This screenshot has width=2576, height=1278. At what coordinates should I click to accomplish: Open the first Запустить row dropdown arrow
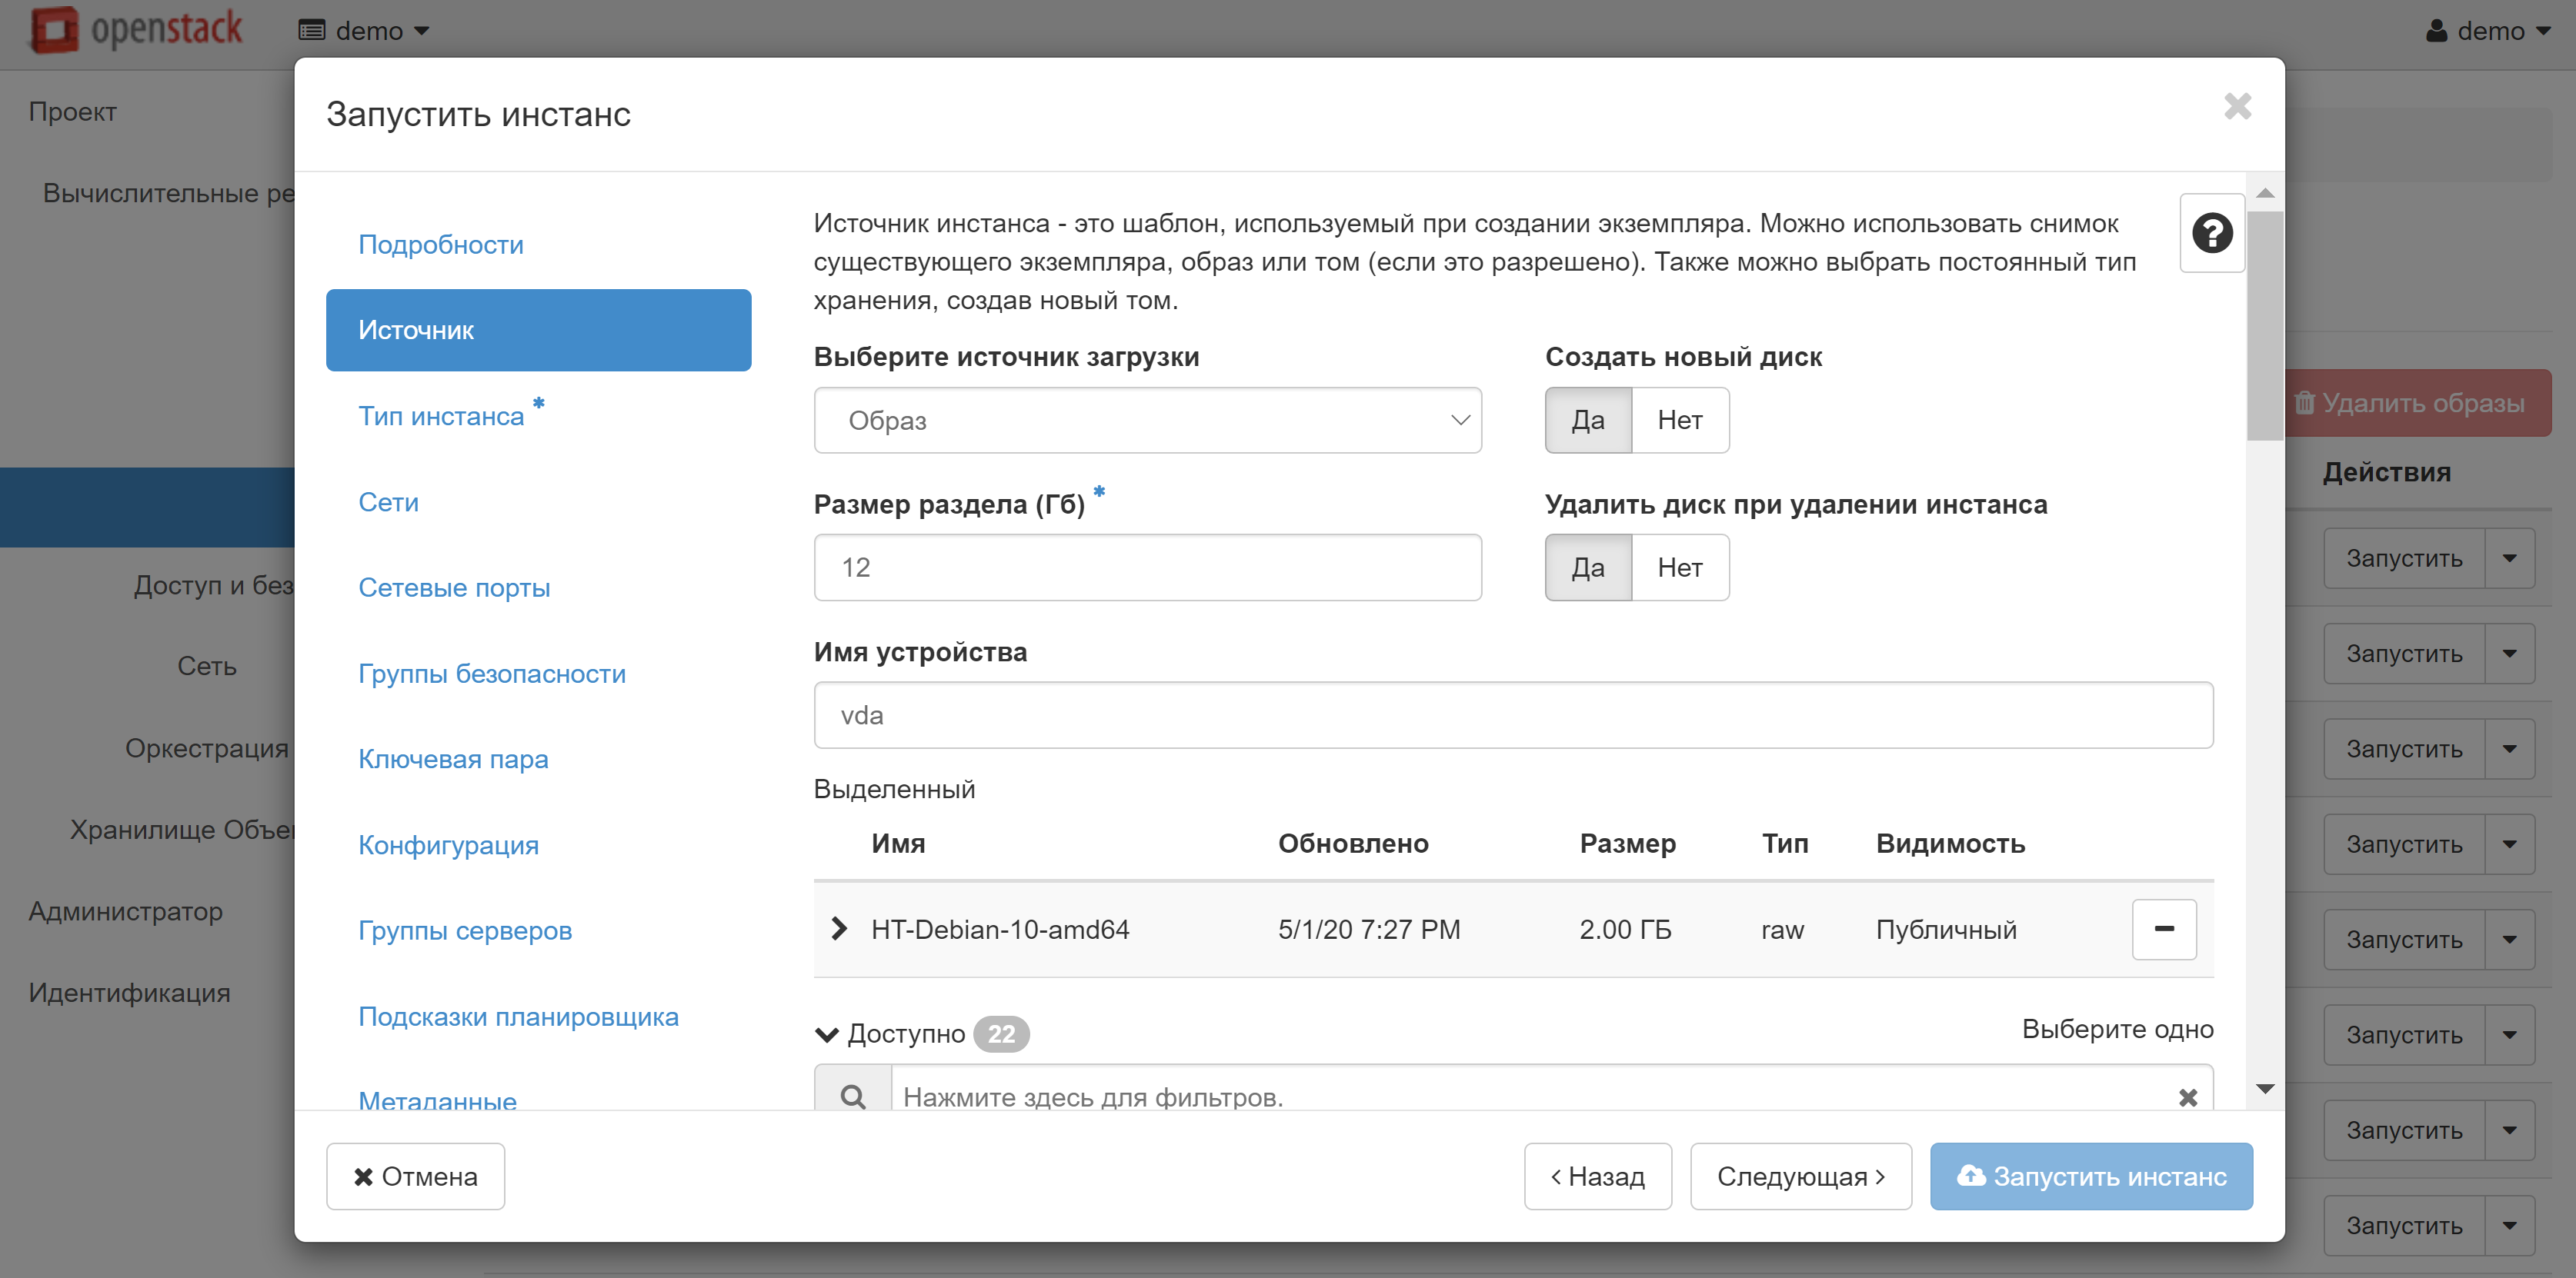tap(2509, 557)
